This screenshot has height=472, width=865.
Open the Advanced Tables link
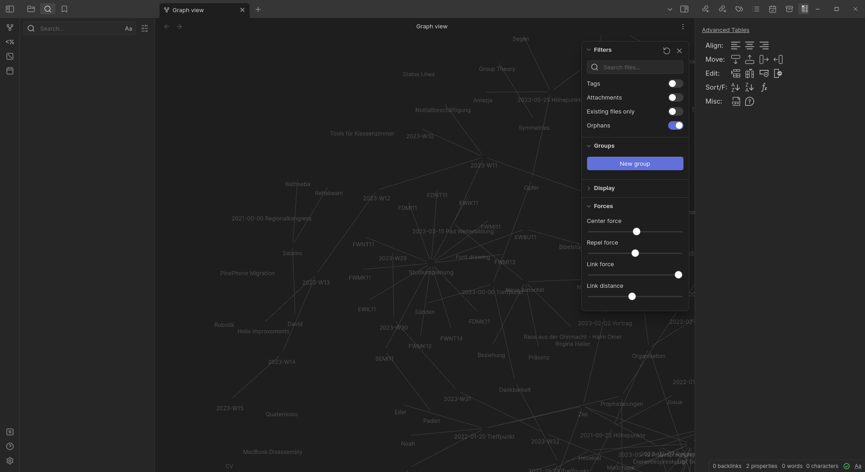(x=725, y=30)
